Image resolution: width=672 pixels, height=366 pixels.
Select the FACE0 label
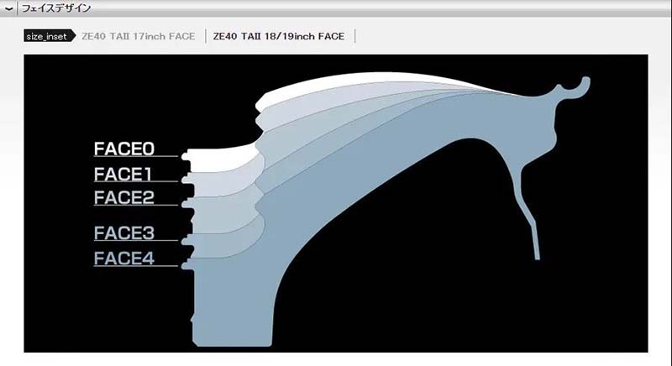[x=124, y=149]
